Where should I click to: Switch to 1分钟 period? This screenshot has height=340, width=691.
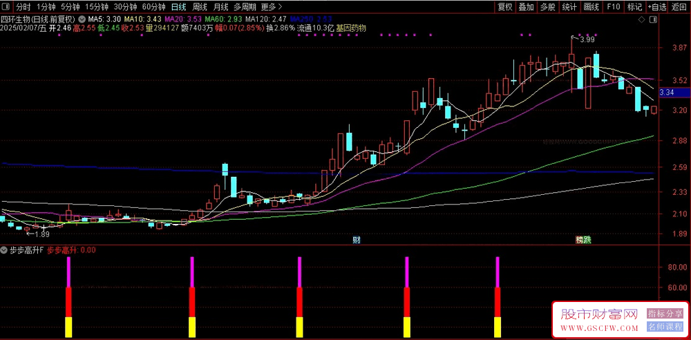coord(46,7)
